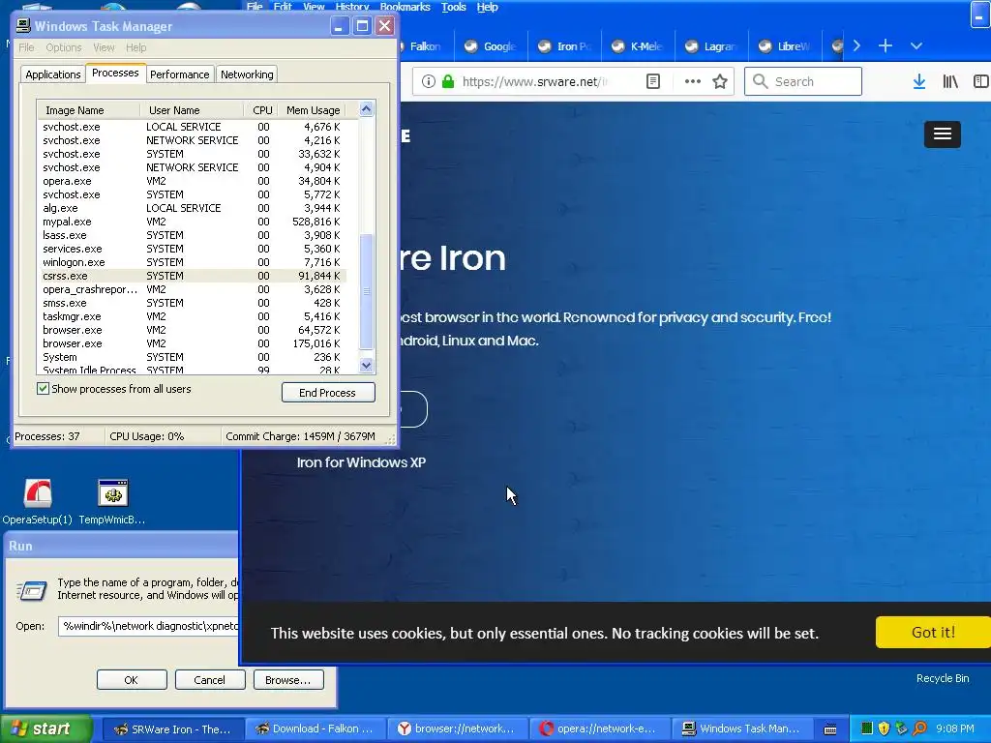Open the page actions three-dots menu
The image size is (991, 743).
point(693,81)
